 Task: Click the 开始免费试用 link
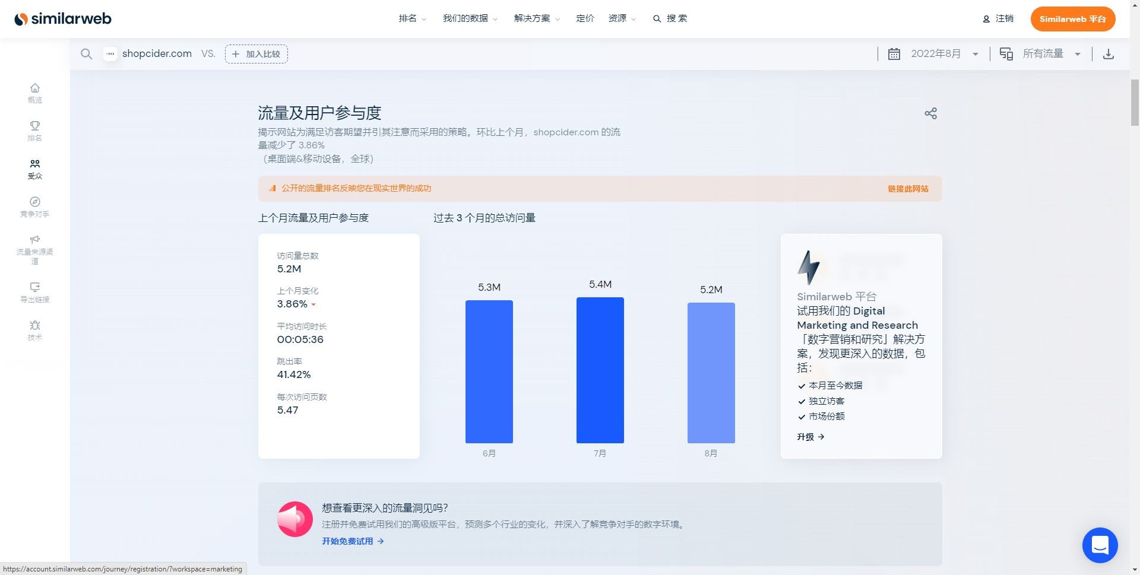click(353, 541)
